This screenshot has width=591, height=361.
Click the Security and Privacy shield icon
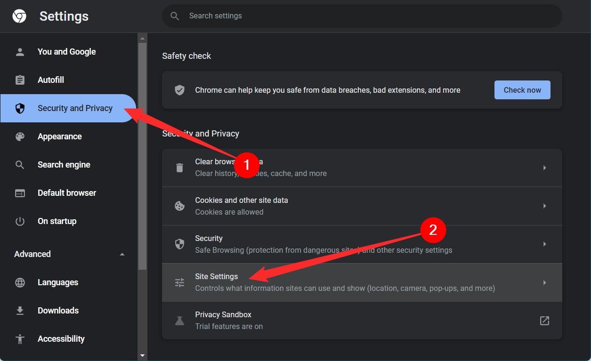pos(20,108)
